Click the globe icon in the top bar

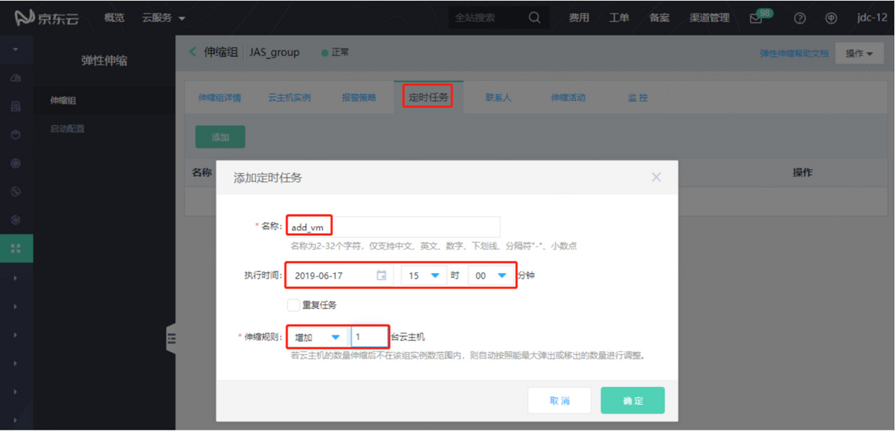pos(831,18)
